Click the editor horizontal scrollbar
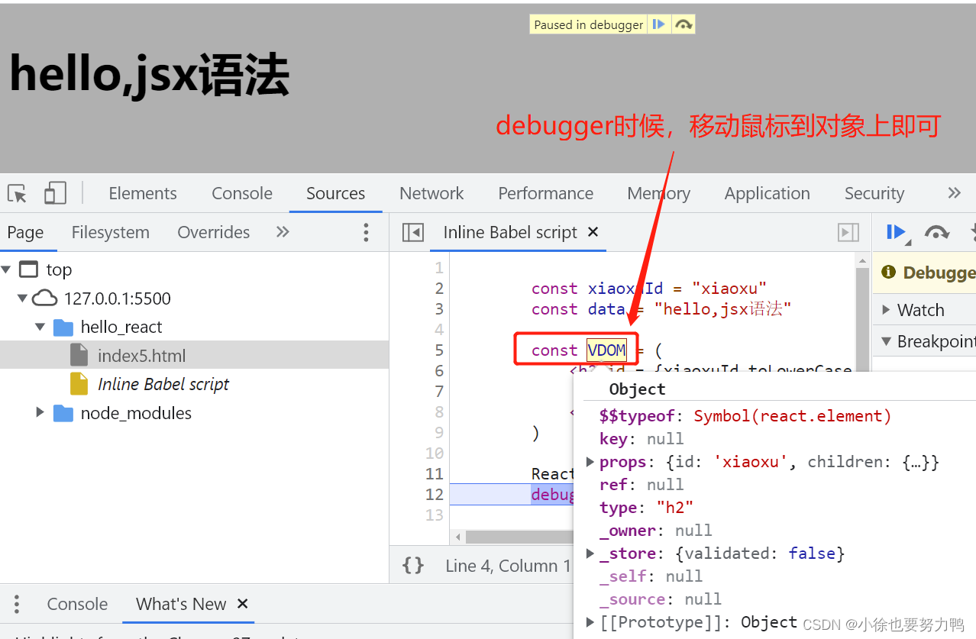976x639 pixels. [519, 537]
